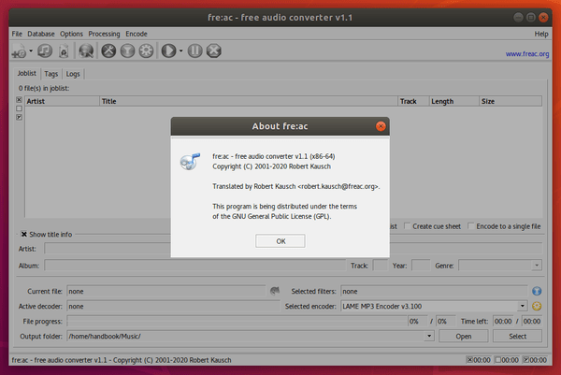Click the Select output folder button
The width and height of the screenshot is (561, 375).
click(x=517, y=336)
